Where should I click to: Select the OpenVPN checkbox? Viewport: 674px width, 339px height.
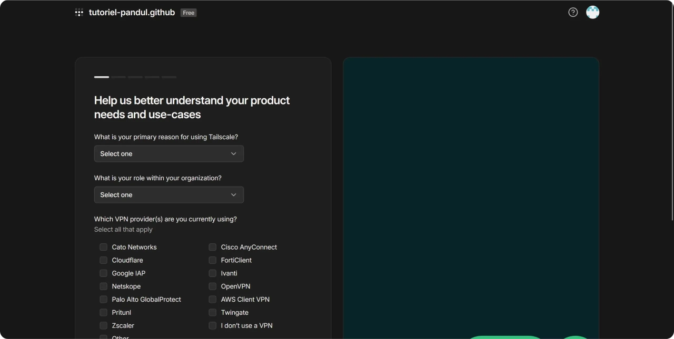212,286
